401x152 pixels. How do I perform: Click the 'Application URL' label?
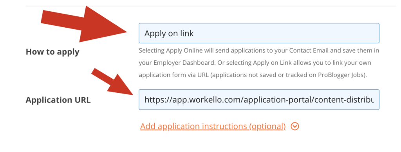(x=58, y=100)
